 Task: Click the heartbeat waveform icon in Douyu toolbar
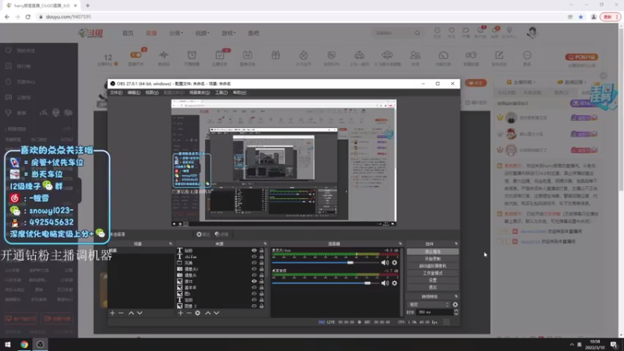pos(164,55)
